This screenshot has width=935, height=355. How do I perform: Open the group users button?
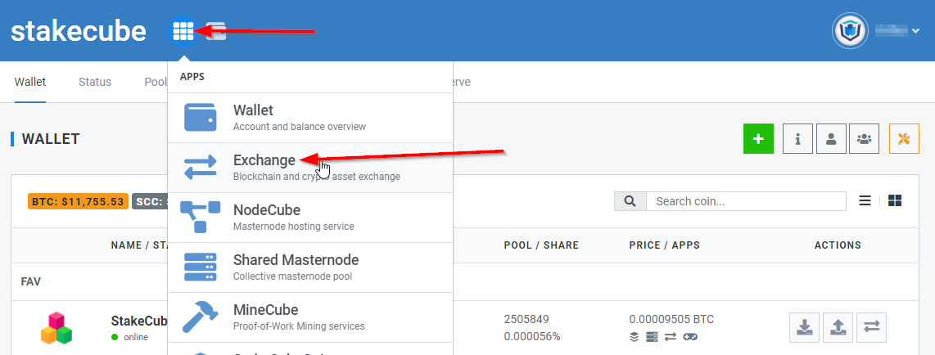tap(864, 139)
